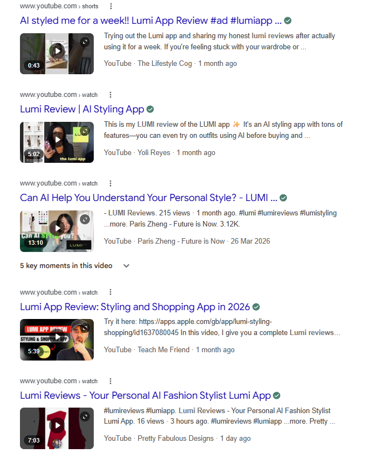Click snippet 'This is my LUMI review of the LUMI app'

pyautogui.click(x=223, y=130)
